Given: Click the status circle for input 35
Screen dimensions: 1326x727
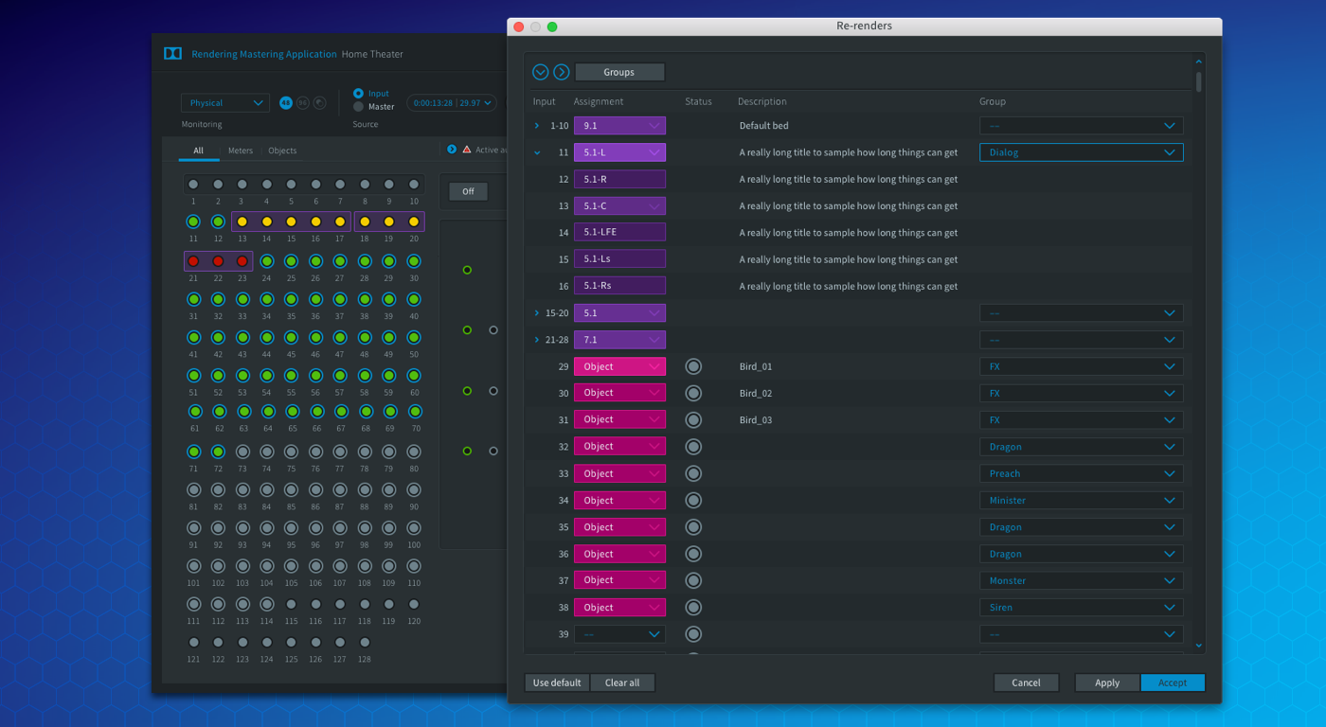Looking at the screenshot, I should tap(693, 527).
